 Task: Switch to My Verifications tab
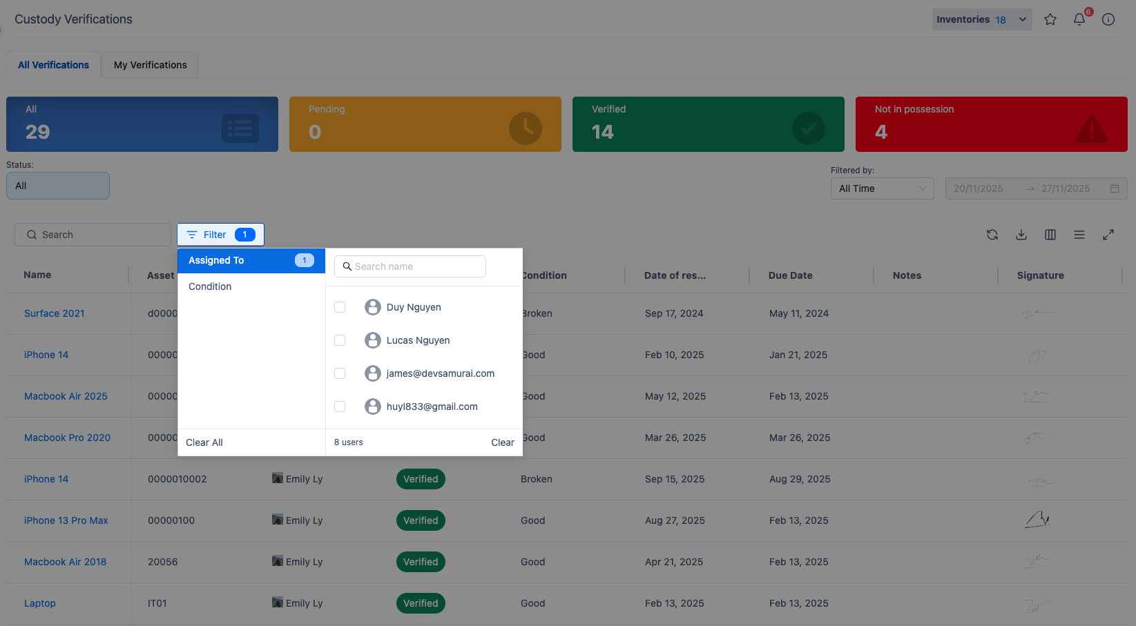[150, 65]
